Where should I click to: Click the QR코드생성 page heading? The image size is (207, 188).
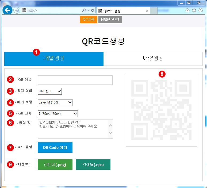point(103,41)
